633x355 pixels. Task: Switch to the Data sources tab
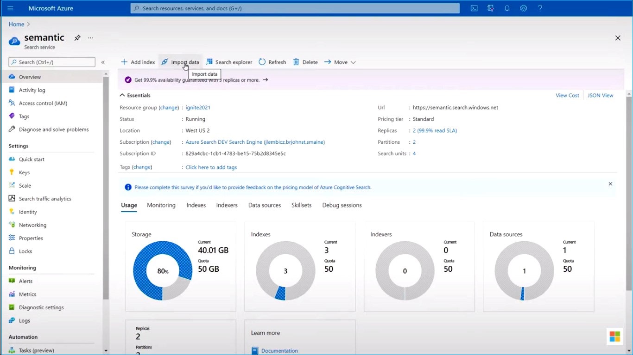(x=265, y=205)
